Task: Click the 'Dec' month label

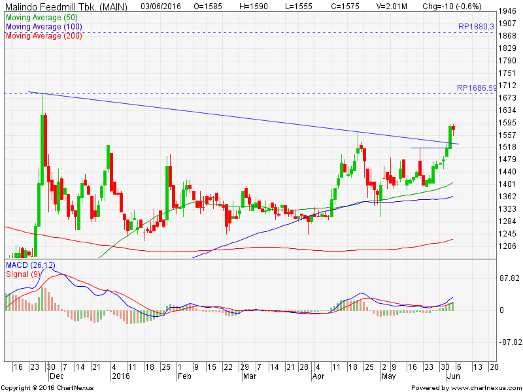Action: tap(57, 376)
